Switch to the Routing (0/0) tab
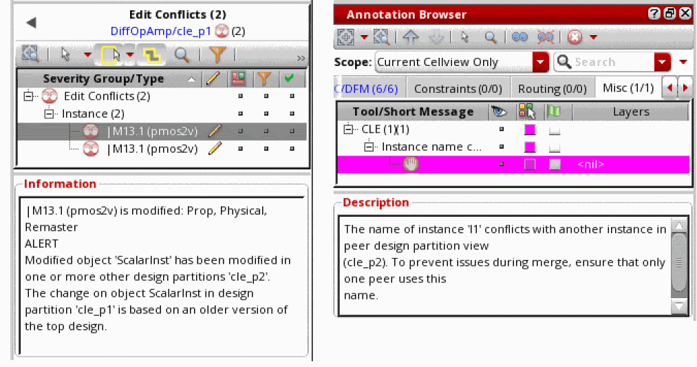This screenshot has width=697, height=367. [x=552, y=89]
